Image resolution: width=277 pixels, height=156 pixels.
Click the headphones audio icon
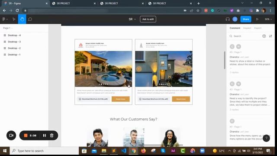pyautogui.click(x=228, y=19)
